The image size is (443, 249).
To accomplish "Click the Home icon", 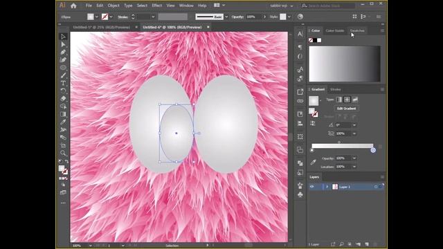I will (73, 6).
